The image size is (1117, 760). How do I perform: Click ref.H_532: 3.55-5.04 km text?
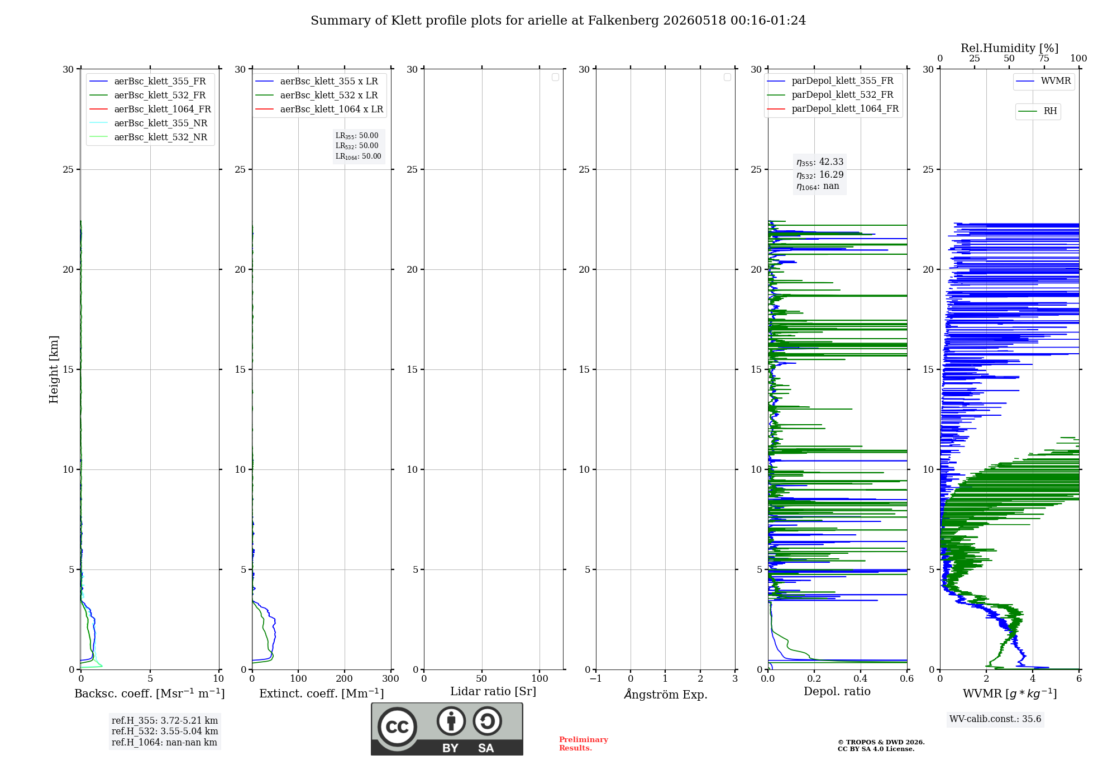[165, 731]
